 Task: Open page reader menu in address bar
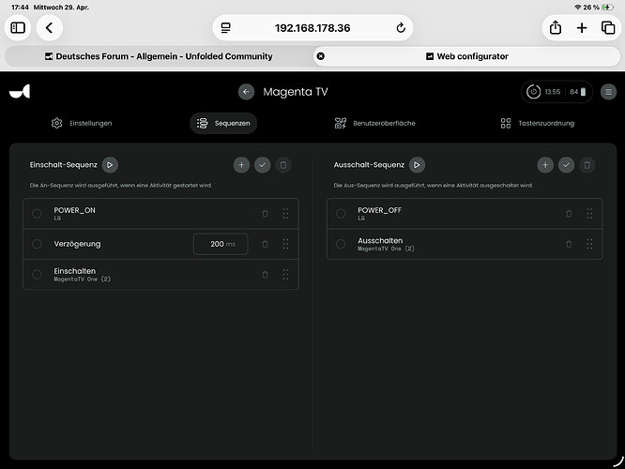point(225,28)
